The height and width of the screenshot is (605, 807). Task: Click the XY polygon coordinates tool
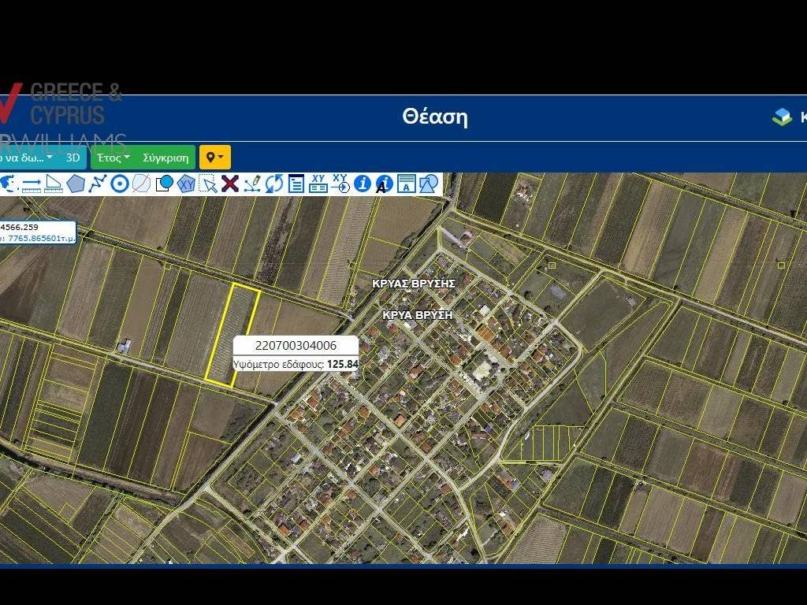click(x=186, y=184)
